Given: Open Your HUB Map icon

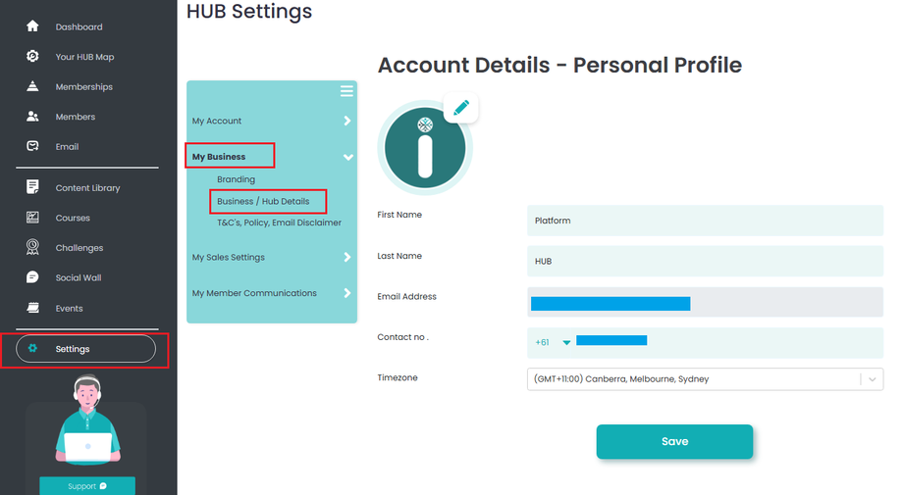Looking at the screenshot, I should point(32,57).
